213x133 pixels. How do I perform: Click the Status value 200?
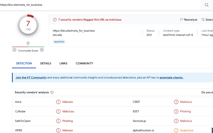click(149, 35)
